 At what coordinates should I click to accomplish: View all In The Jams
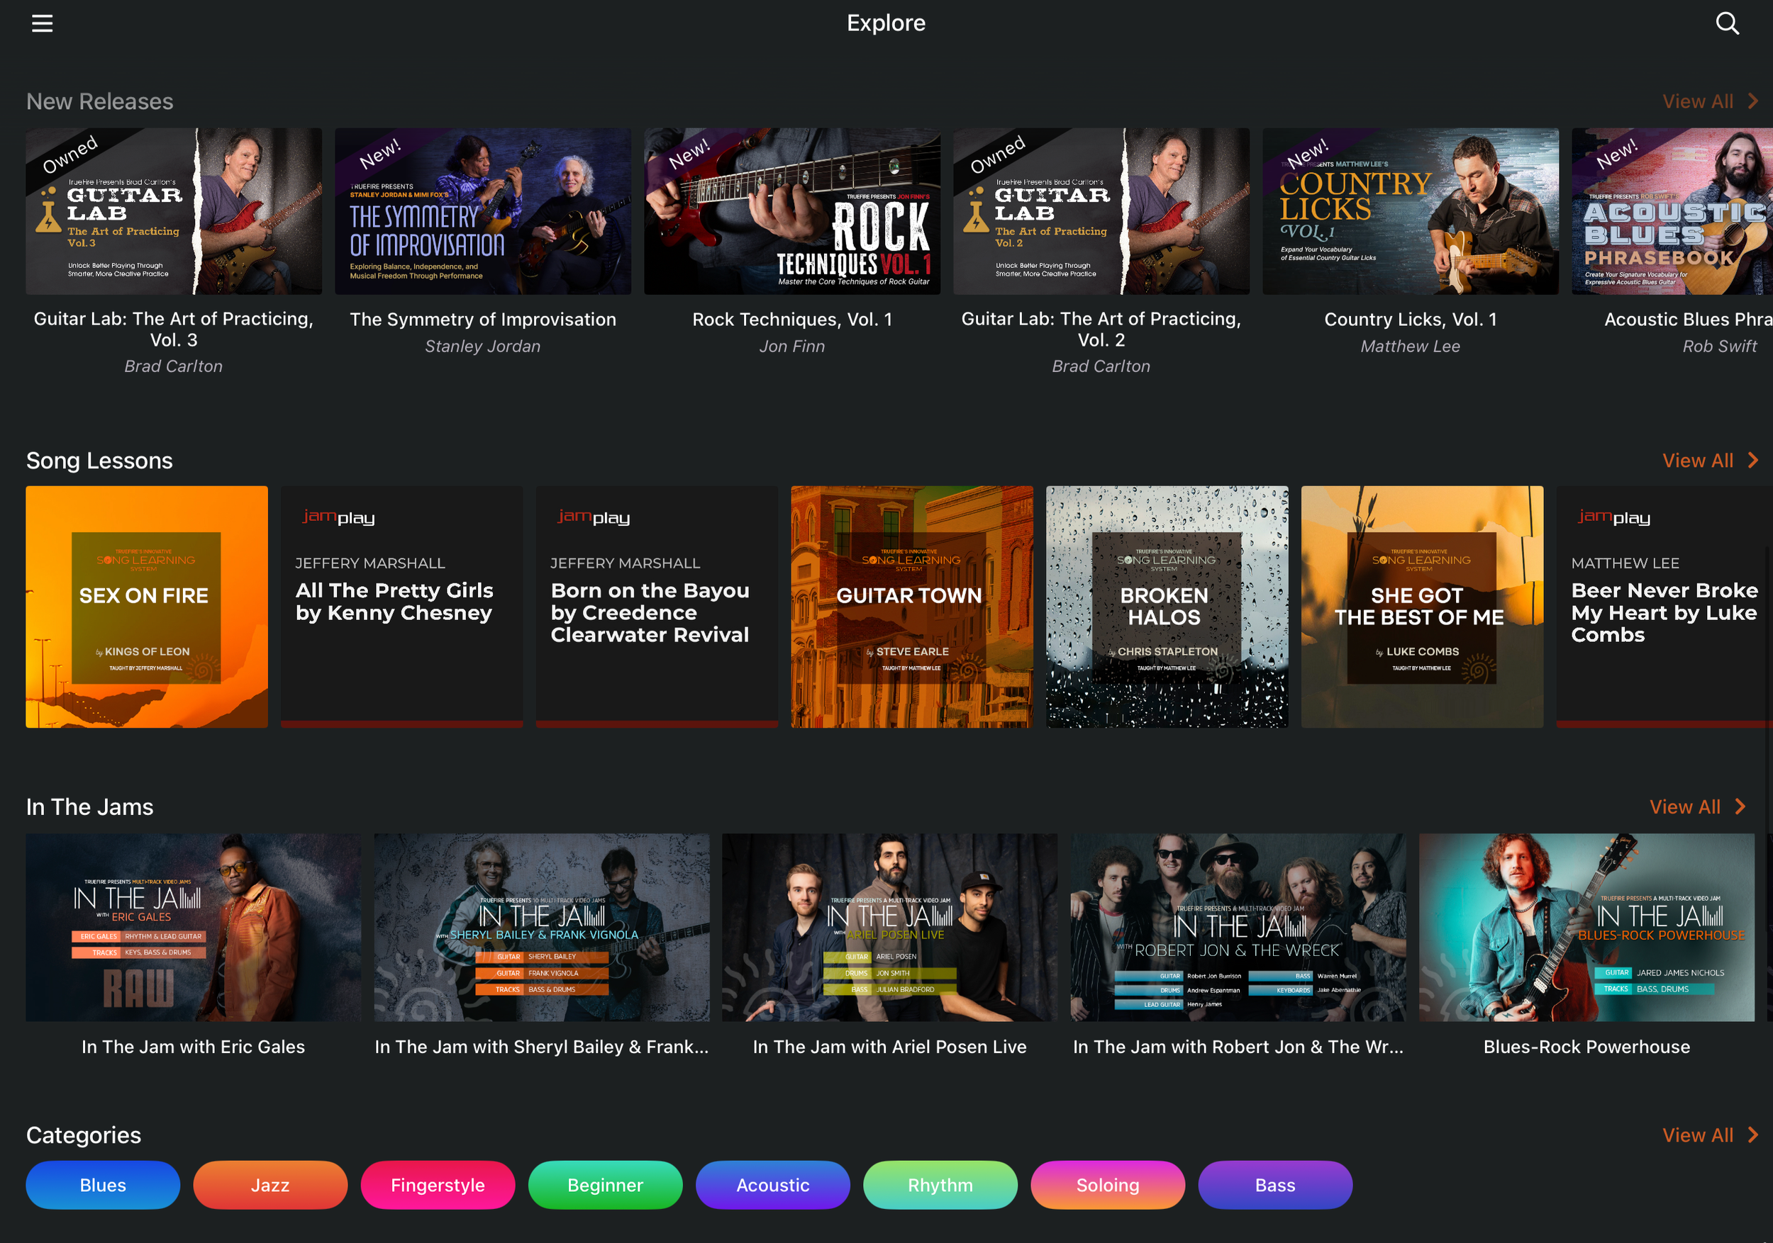pyautogui.click(x=1697, y=807)
